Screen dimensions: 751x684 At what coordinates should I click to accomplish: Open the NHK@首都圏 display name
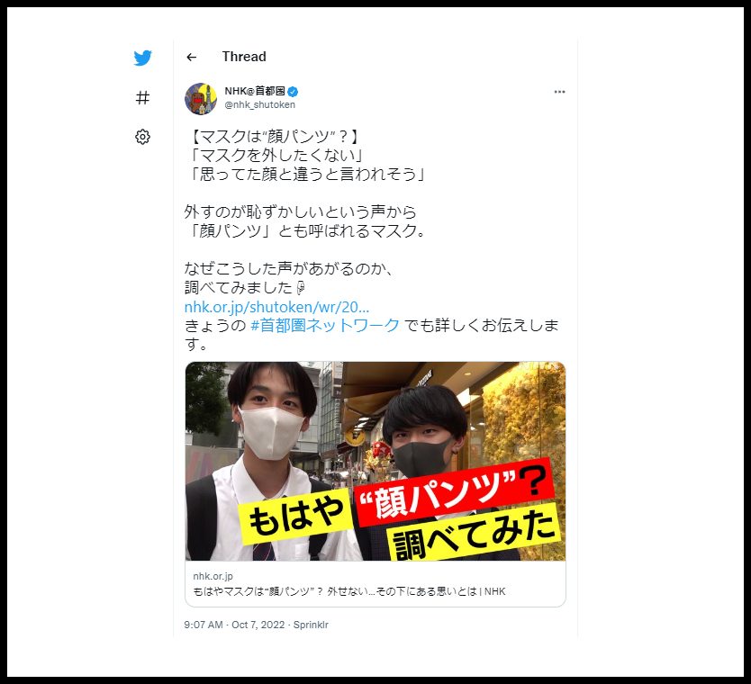coord(255,91)
